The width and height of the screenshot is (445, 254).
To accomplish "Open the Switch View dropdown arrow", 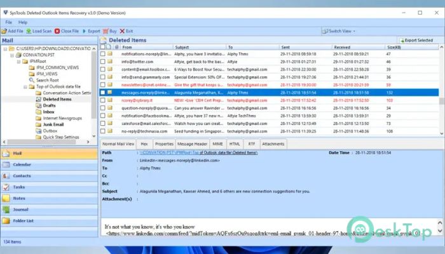I will tap(354, 31).
